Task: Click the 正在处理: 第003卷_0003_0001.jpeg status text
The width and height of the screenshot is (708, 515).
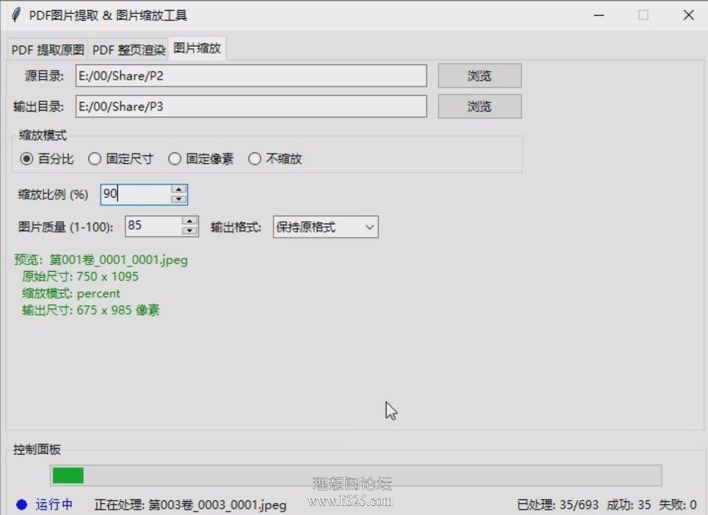Action: pyautogui.click(x=190, y=505)
